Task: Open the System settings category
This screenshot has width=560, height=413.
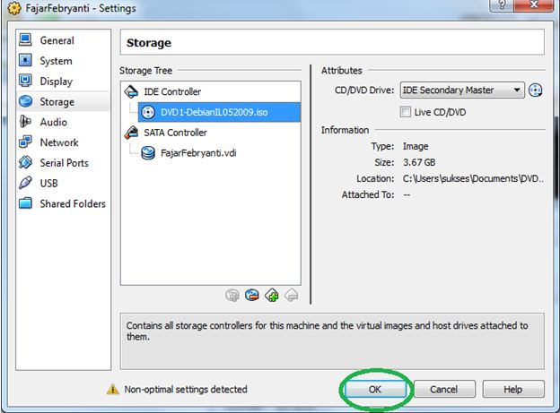Action: coord(63,61)
